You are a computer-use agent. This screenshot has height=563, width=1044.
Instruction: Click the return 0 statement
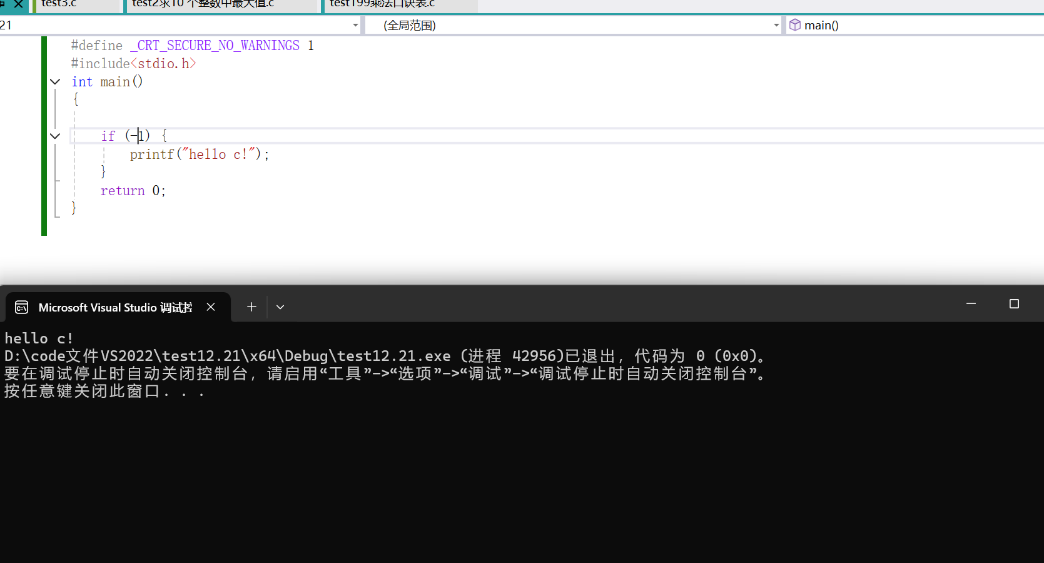point(133,191)
